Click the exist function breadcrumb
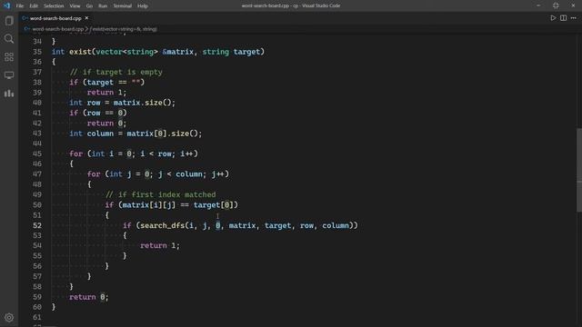The width and height of the screenshot is (582, 327). click(x=124, y=29)
